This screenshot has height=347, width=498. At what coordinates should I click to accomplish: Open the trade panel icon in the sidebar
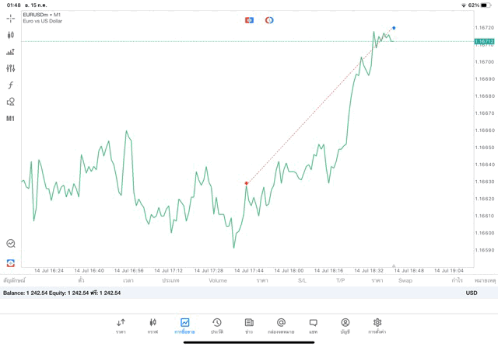11,52
